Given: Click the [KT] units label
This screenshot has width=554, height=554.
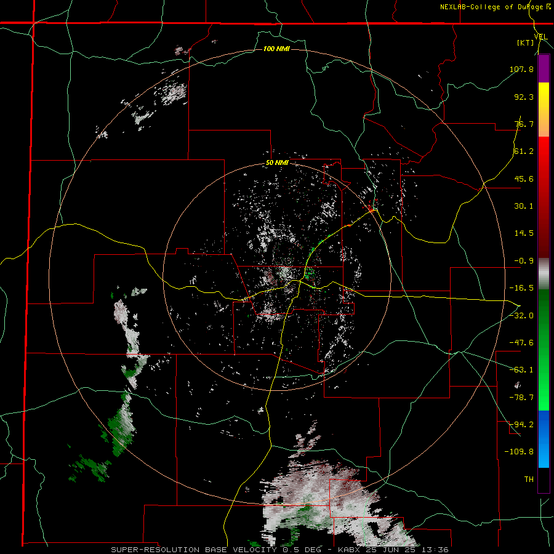Looking at the screenshot, I should (x=526, y=42).
